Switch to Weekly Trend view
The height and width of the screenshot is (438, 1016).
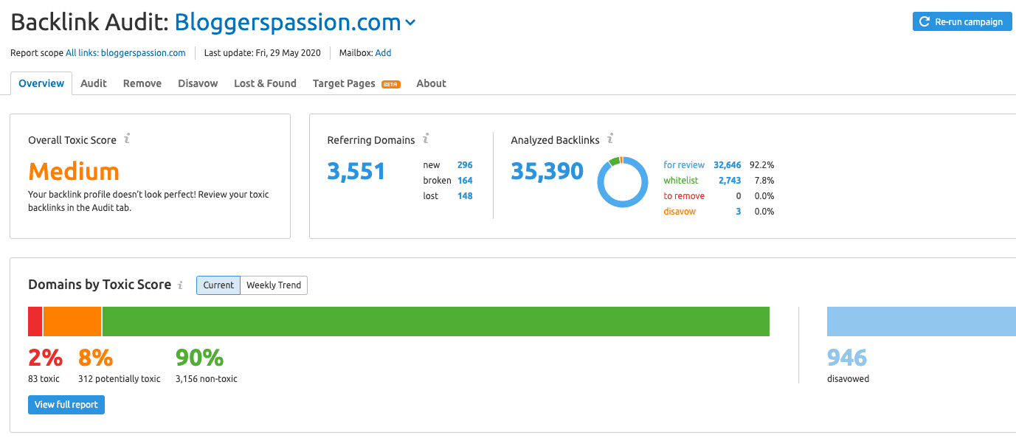click(274, 285)
